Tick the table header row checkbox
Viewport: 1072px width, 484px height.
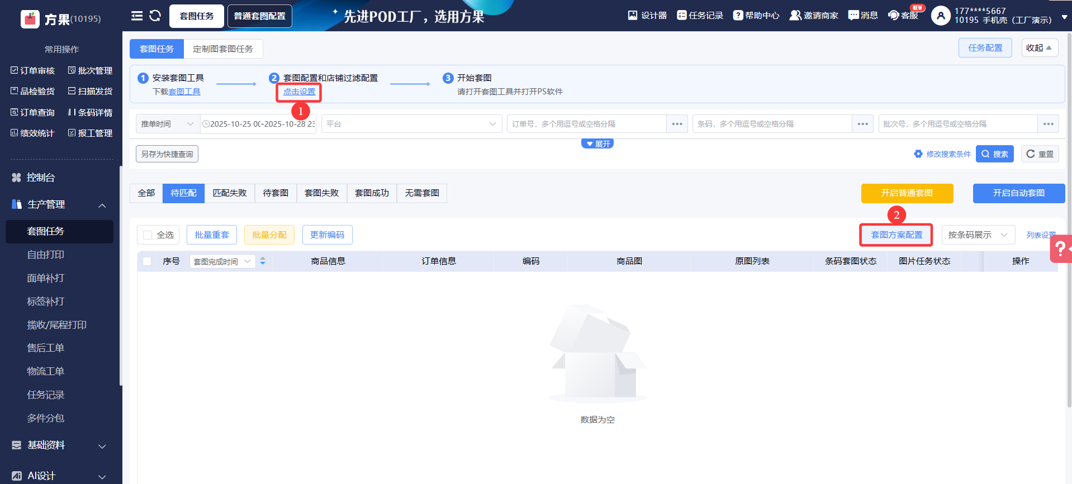[x=147, y=261]
